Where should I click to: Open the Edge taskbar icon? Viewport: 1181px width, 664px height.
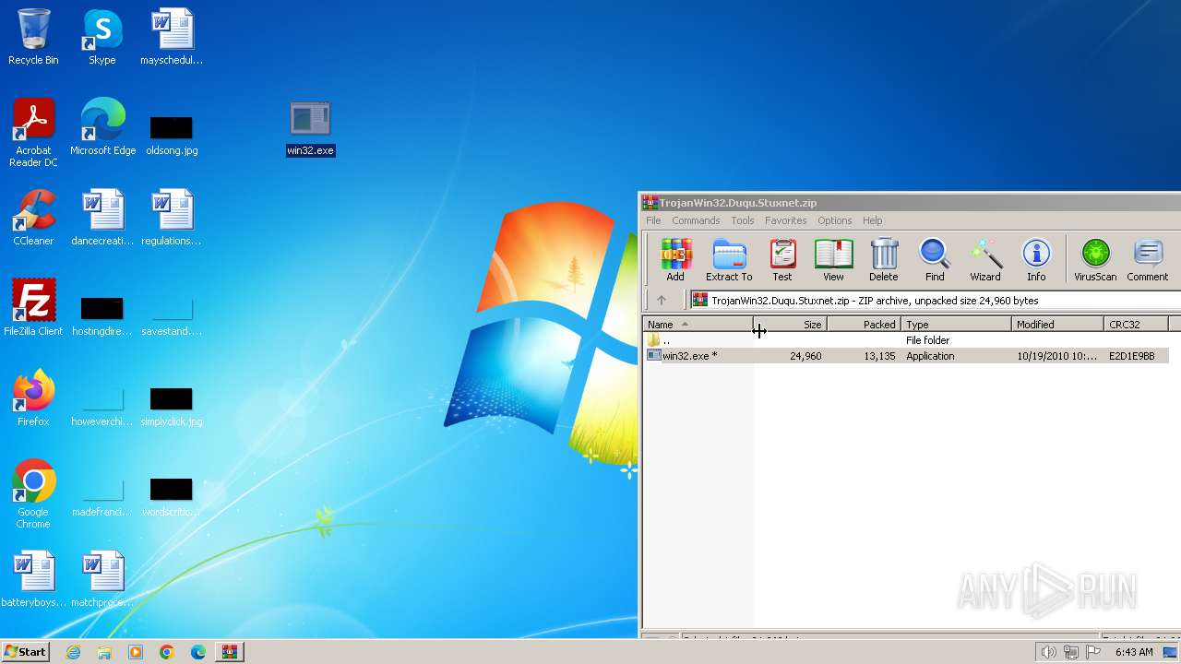tap(197, 652)
